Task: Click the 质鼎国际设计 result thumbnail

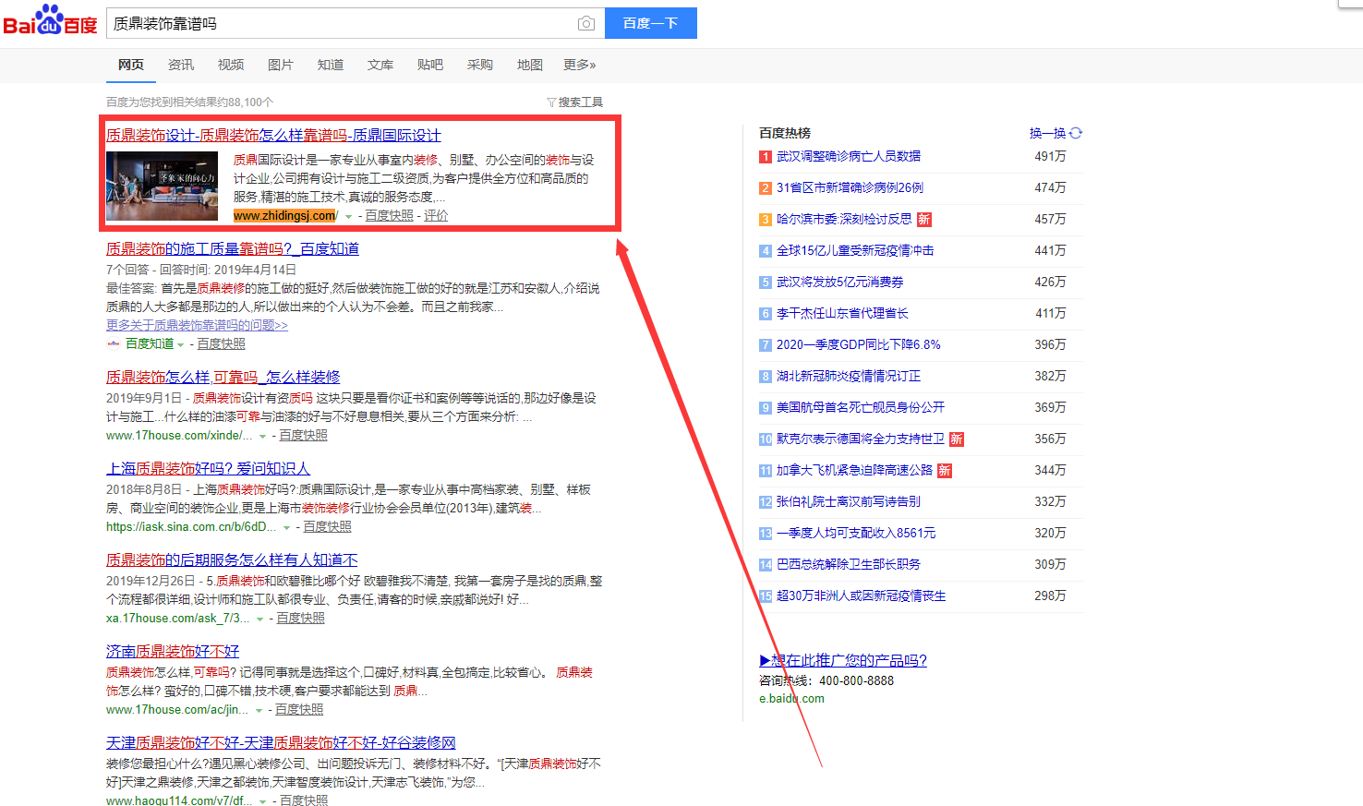Action: coord(162,186)
